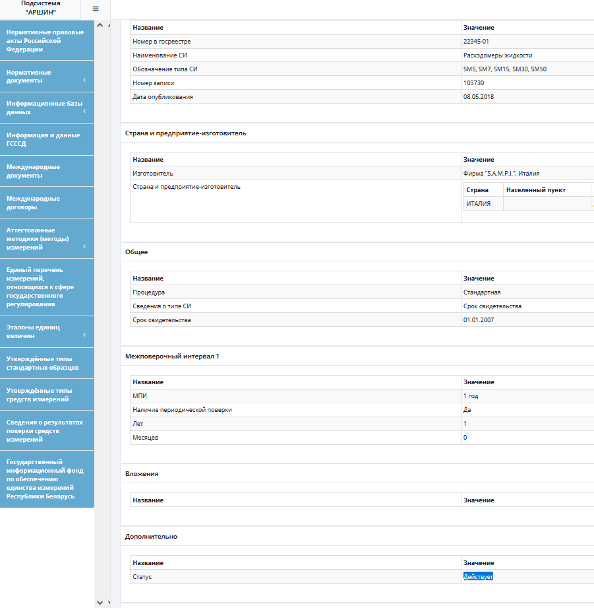The height and width of the screenshot is (608, 594).
Task: Click the Населенный пункт column header
Action: tap(536, 190)
